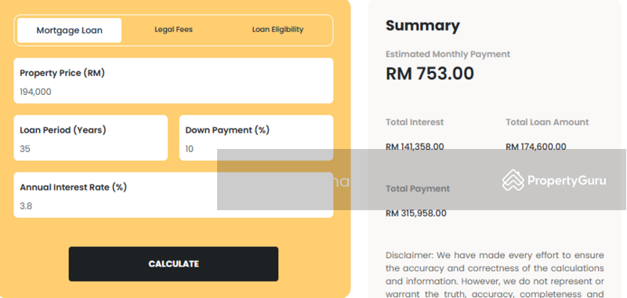Select the RM 141,358.00 interest value
Image resolution: width=627 pixels, height=298 pixels.
click(415, 147)
